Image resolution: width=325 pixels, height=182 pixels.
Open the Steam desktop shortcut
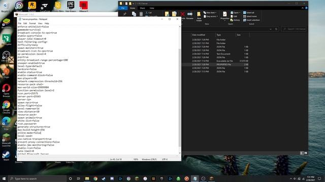point(6,156)
